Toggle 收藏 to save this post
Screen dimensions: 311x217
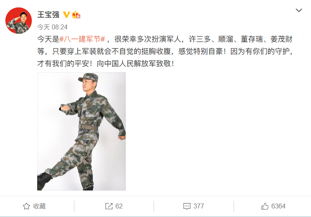[x=34, y=206]
